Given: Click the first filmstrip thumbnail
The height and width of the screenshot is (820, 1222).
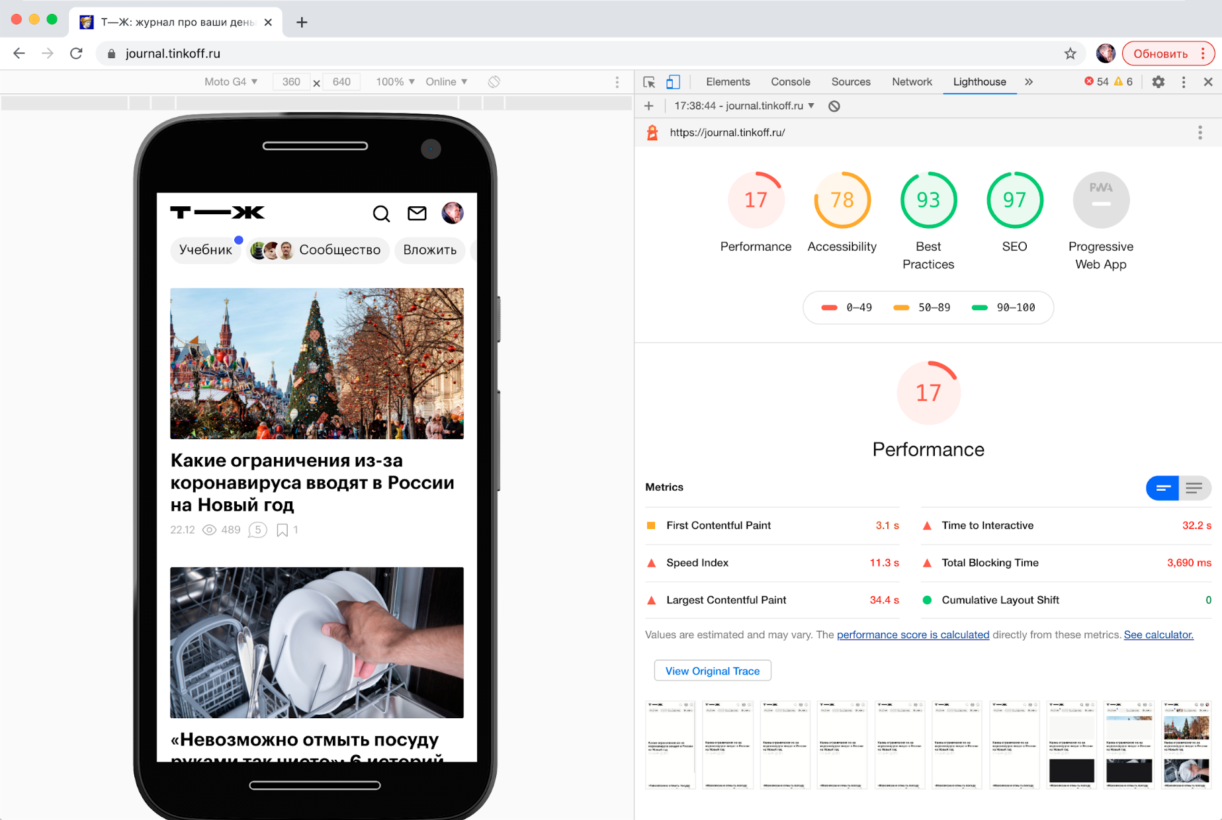Looking at the screenshot, I should [670, 745].
